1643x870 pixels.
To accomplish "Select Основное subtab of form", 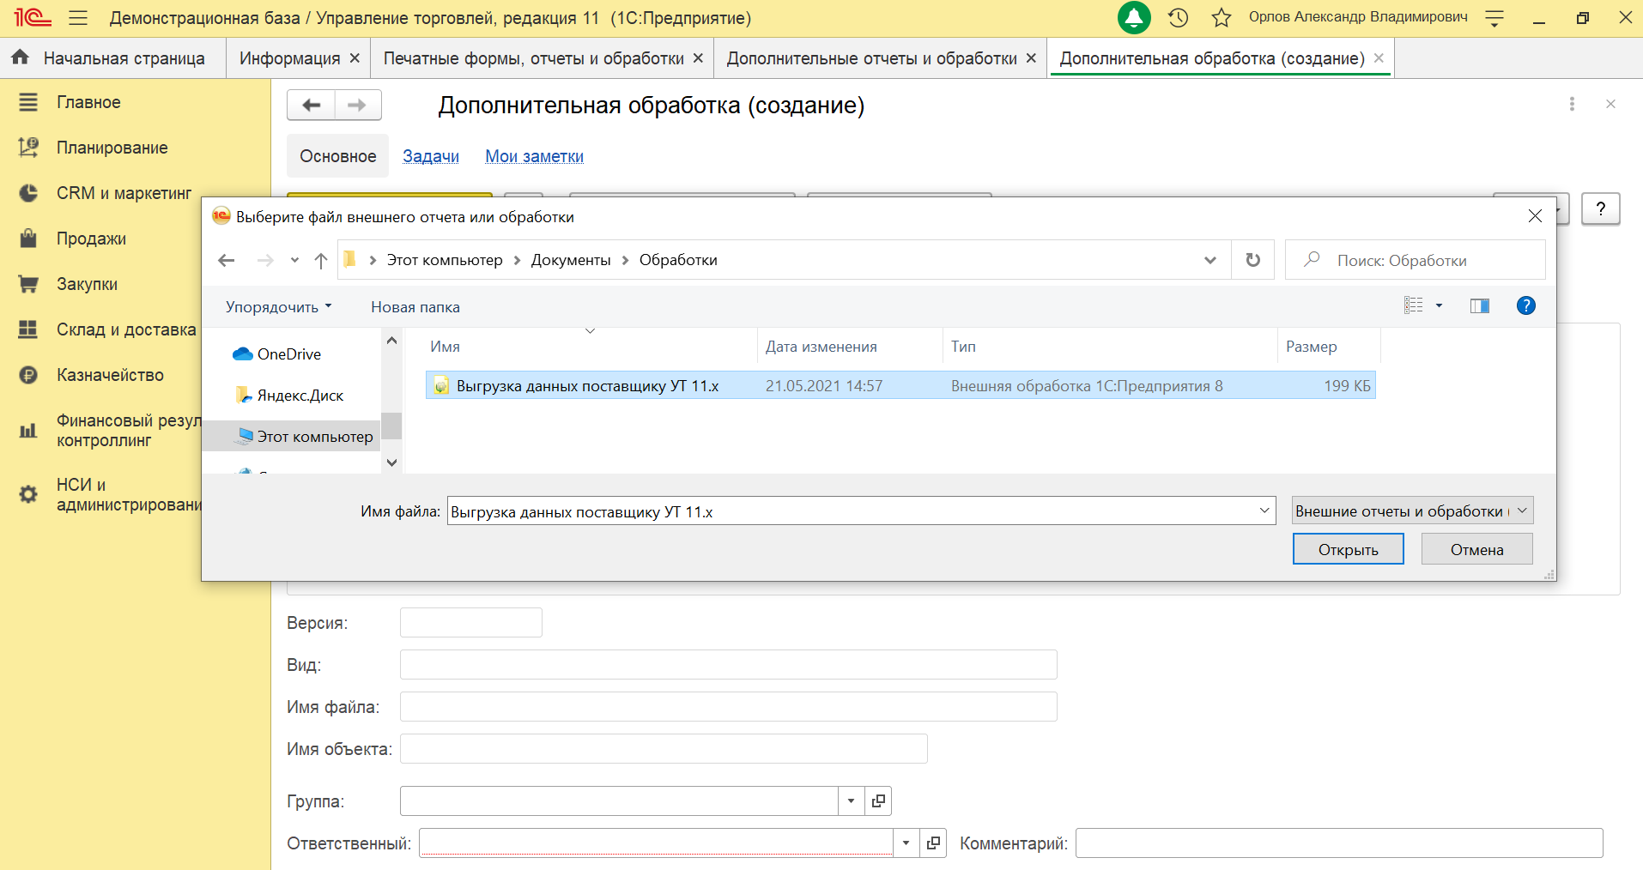I will 337,156.
